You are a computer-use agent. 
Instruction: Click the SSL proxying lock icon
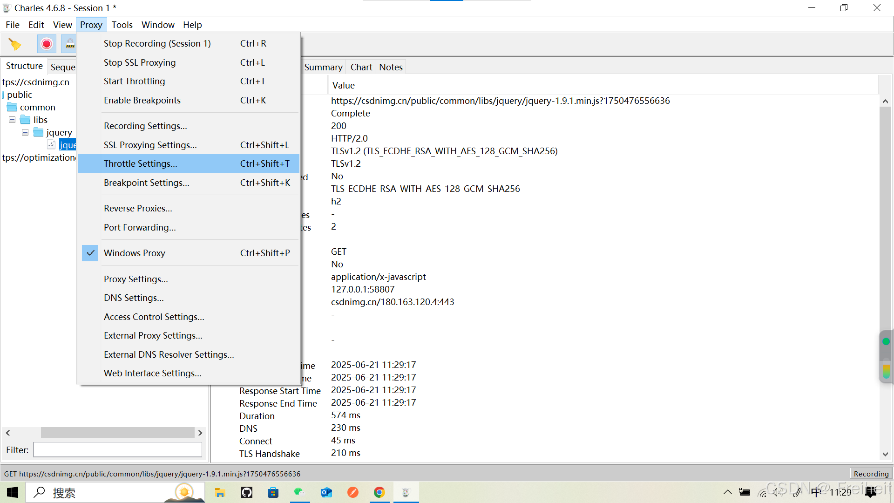(x=70, y=44)
